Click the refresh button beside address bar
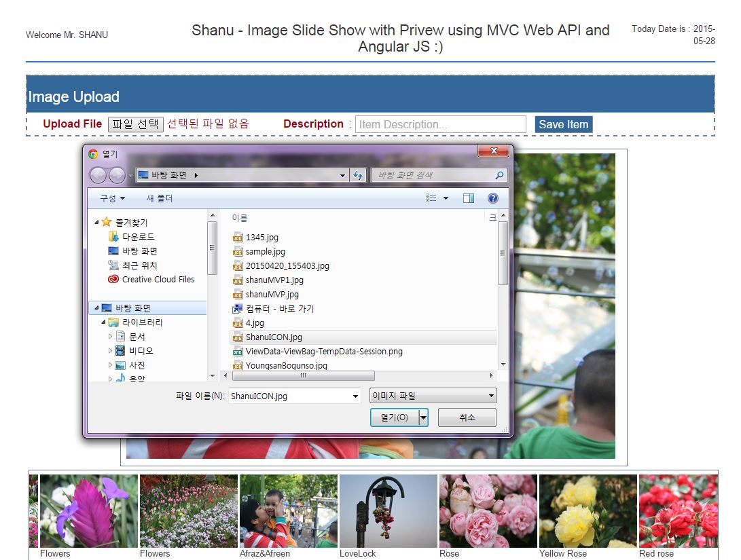 pos(358,175)
